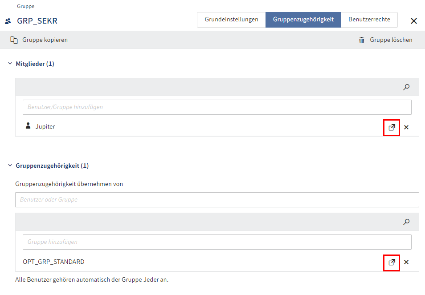
Task: Open the Benutzerrechte tab
Action: coord(369,20)
